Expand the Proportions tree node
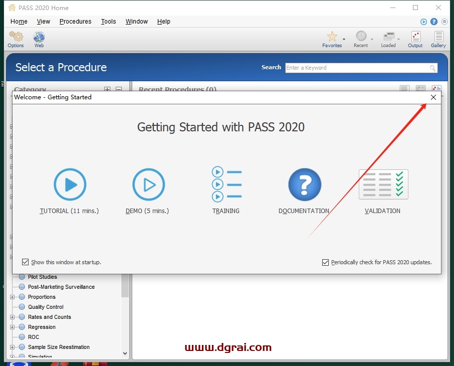This screenshot has height=366, width=454. (12, 297)
